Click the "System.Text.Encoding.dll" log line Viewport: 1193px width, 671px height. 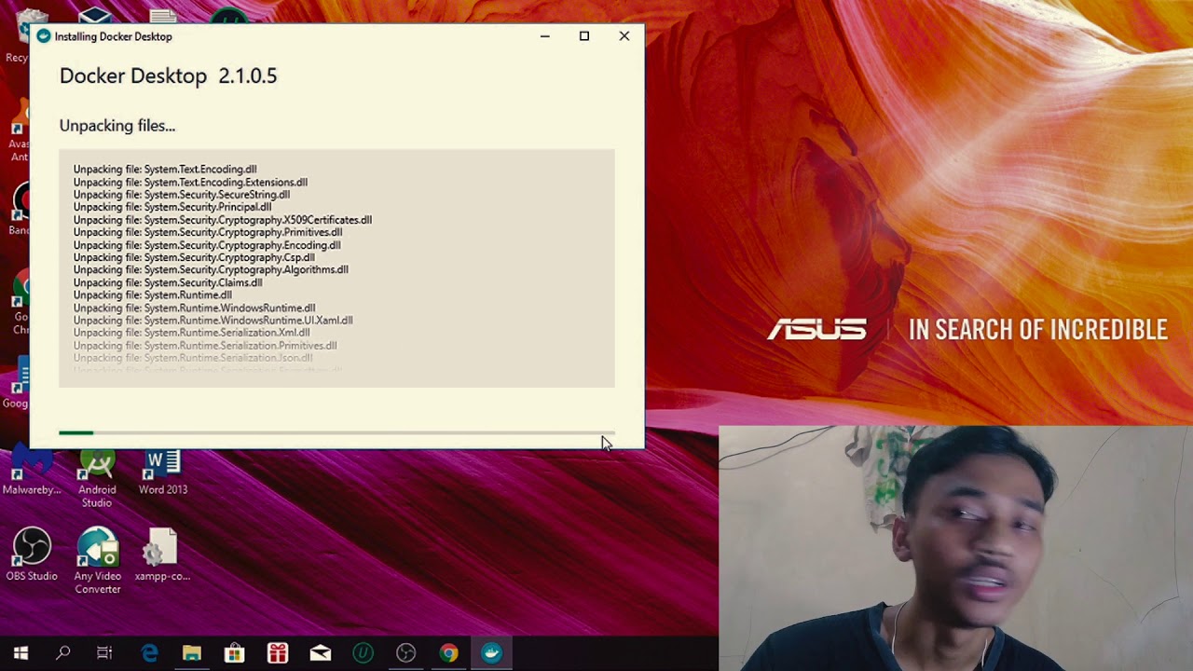[x=165, y=170]
